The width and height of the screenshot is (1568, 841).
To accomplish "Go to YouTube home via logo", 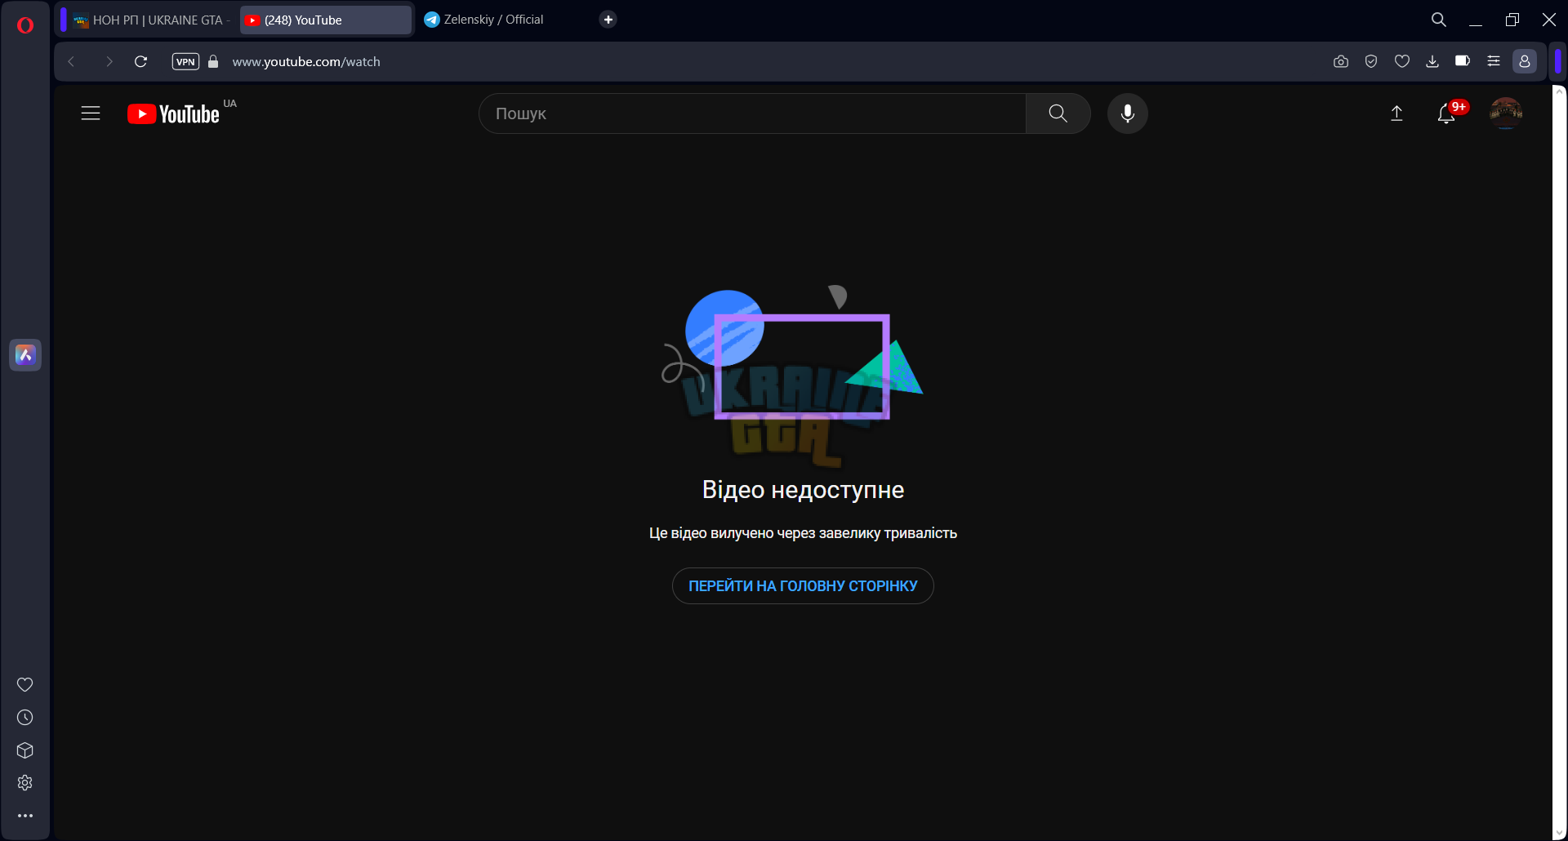I will (x=173, y=113).
